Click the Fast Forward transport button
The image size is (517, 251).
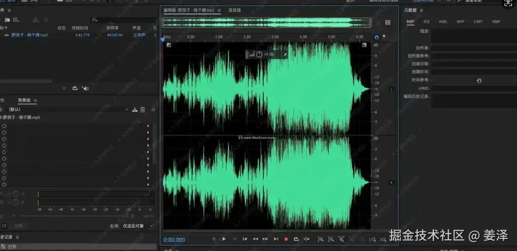pos(265,239)
